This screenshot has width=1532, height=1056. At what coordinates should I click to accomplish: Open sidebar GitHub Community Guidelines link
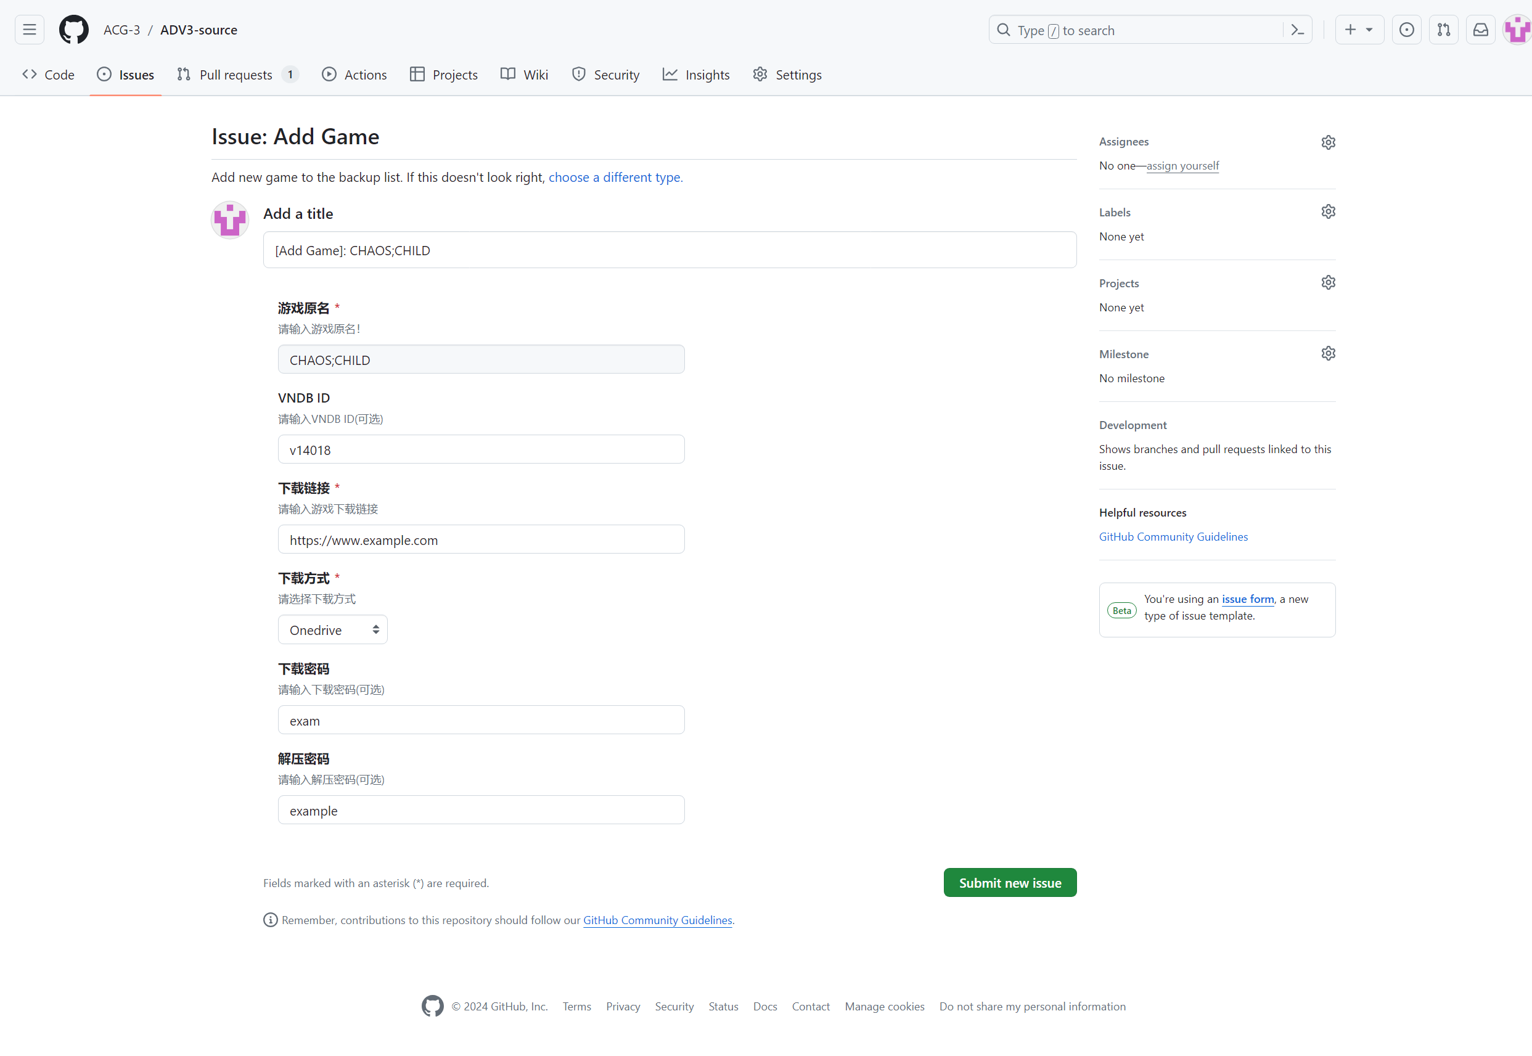tap(1173, 536)
